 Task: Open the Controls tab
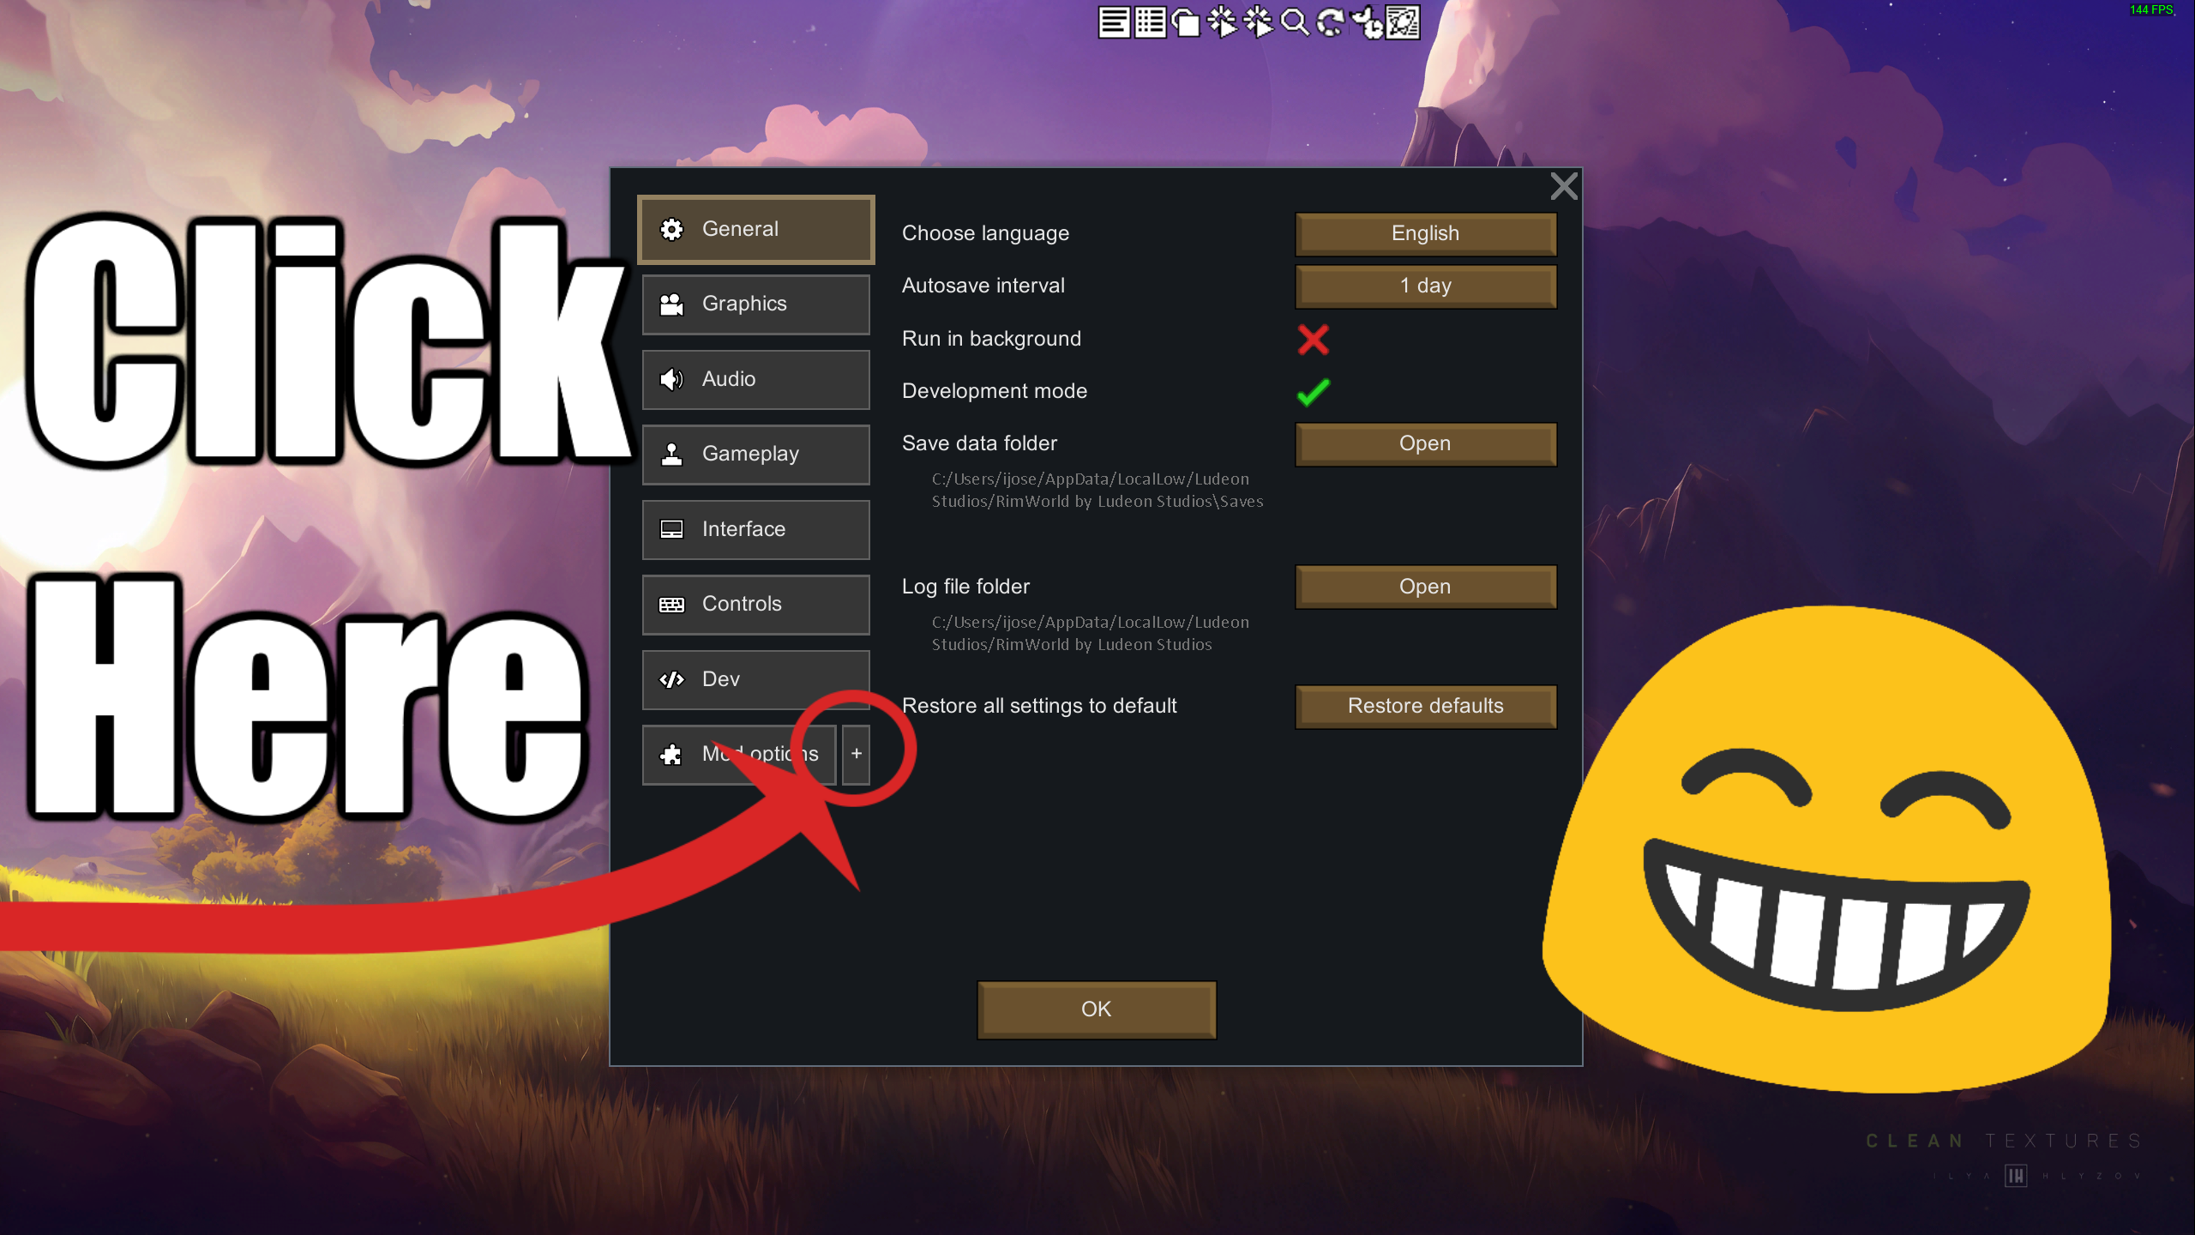click(x=756, y=604)
